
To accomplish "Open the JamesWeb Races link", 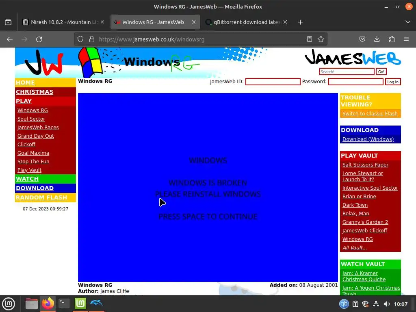I will click(x=38, y=127).
